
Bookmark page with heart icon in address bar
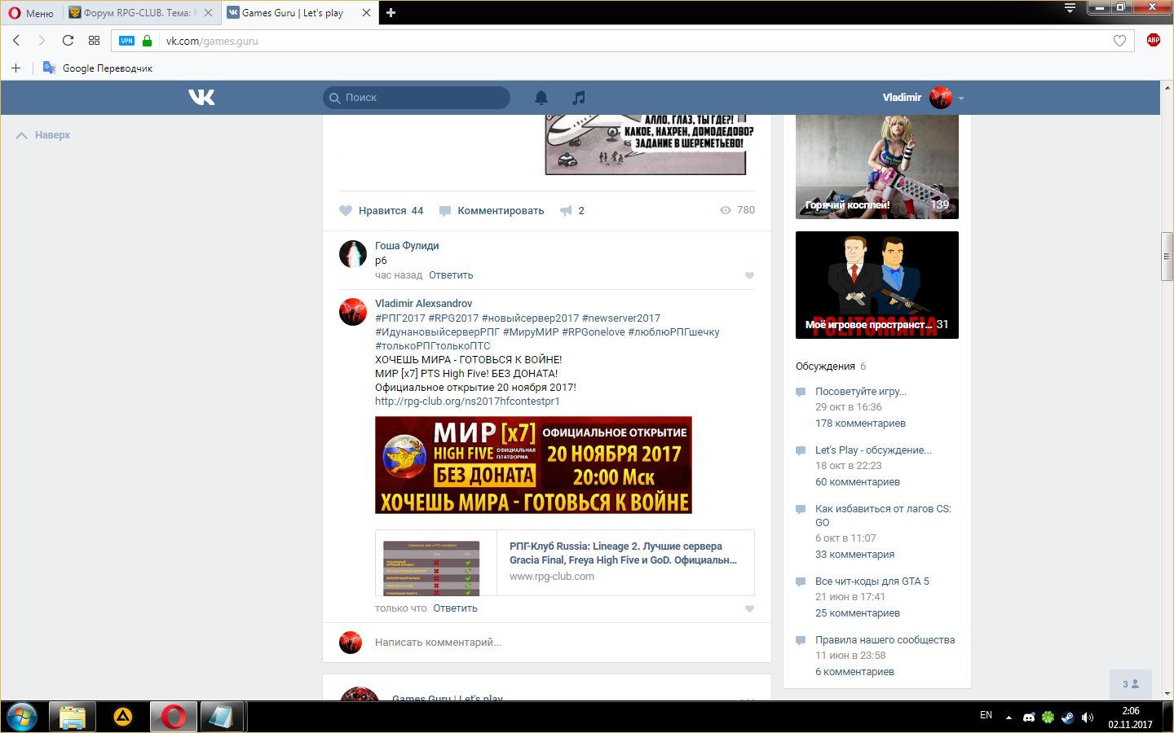(1119, 41)
